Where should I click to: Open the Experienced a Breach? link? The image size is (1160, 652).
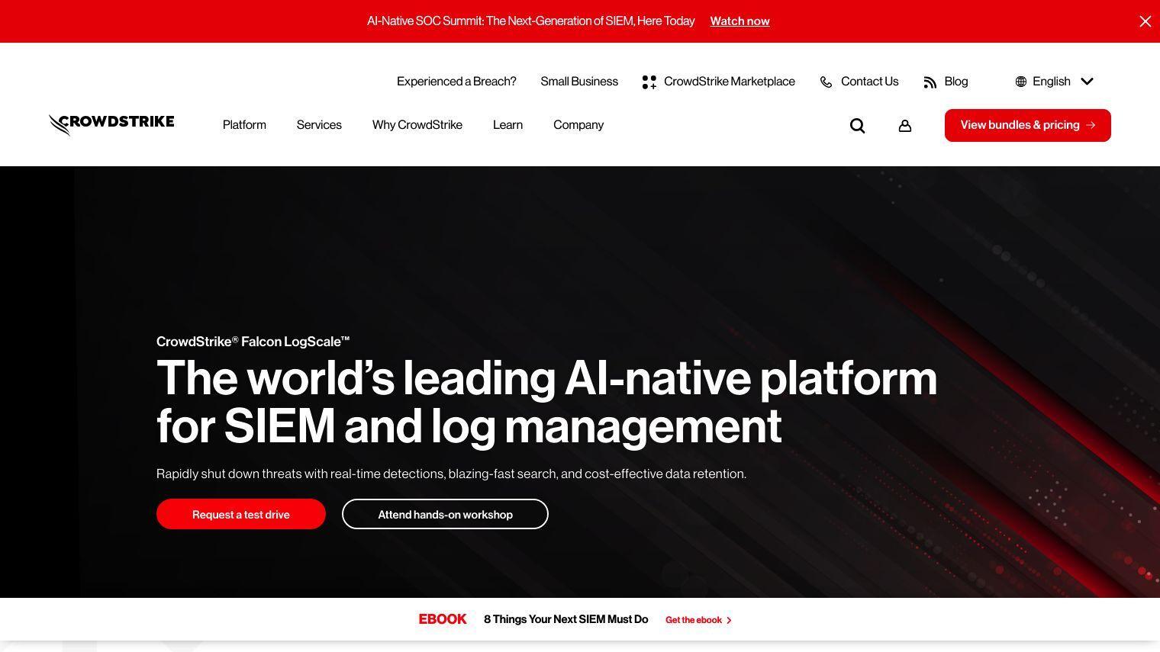point(456,82)
